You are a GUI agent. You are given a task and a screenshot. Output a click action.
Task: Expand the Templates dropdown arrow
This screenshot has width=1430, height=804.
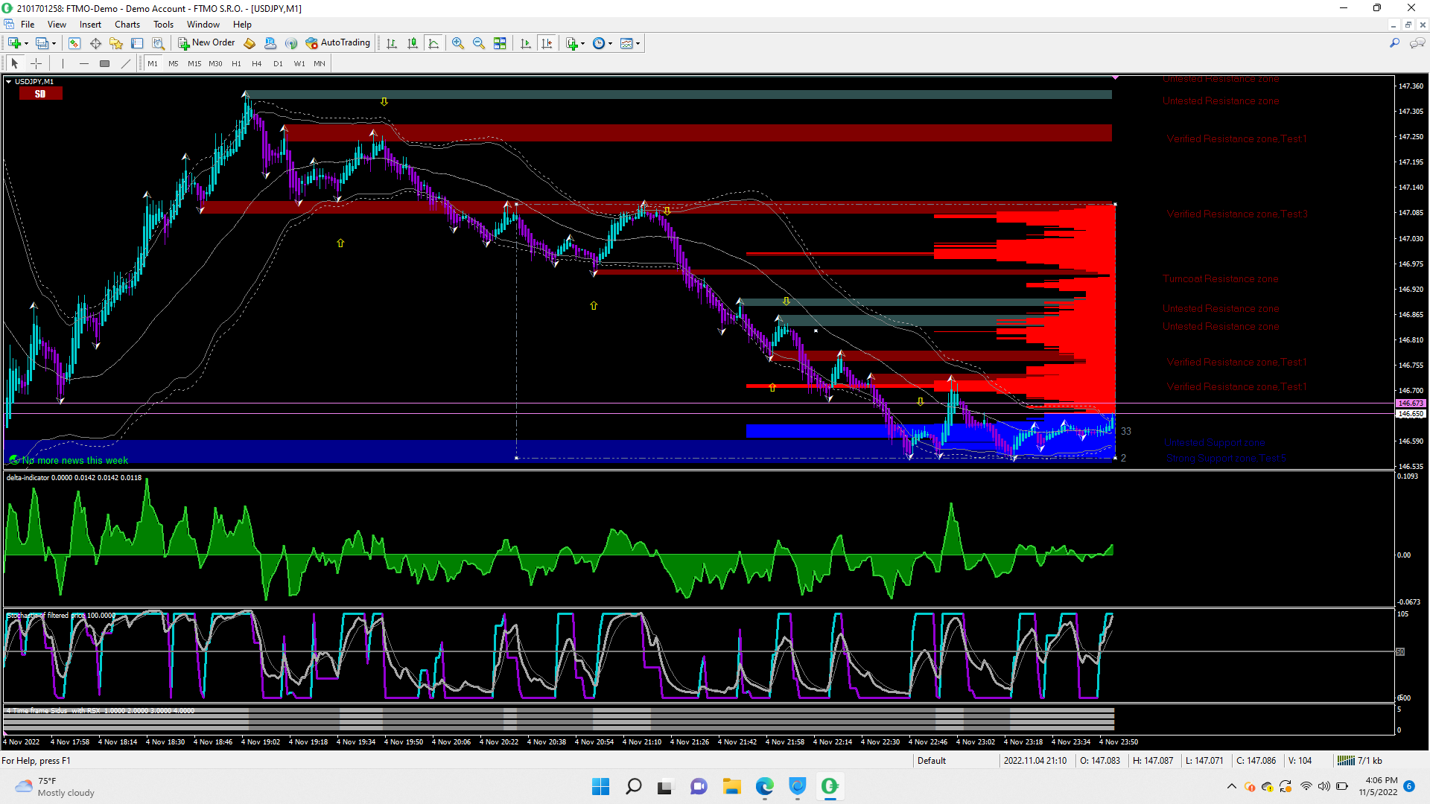[x=638, y=43]
